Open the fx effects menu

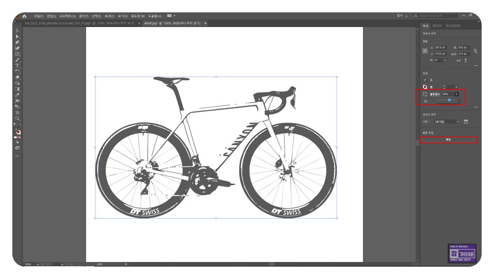coord(426,101)
